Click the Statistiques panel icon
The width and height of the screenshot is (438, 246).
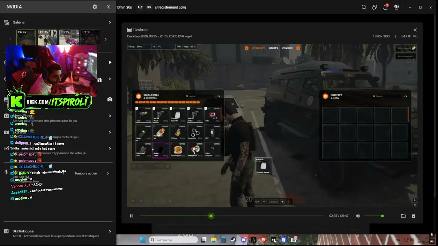tap(6, 231)
